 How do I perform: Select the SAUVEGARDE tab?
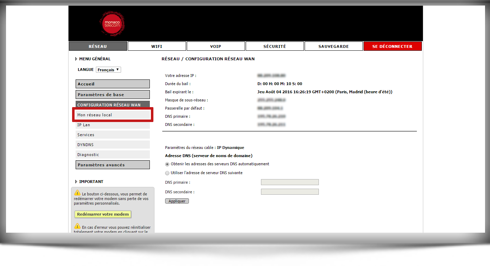pyautogui.click(x=334, y=46)
